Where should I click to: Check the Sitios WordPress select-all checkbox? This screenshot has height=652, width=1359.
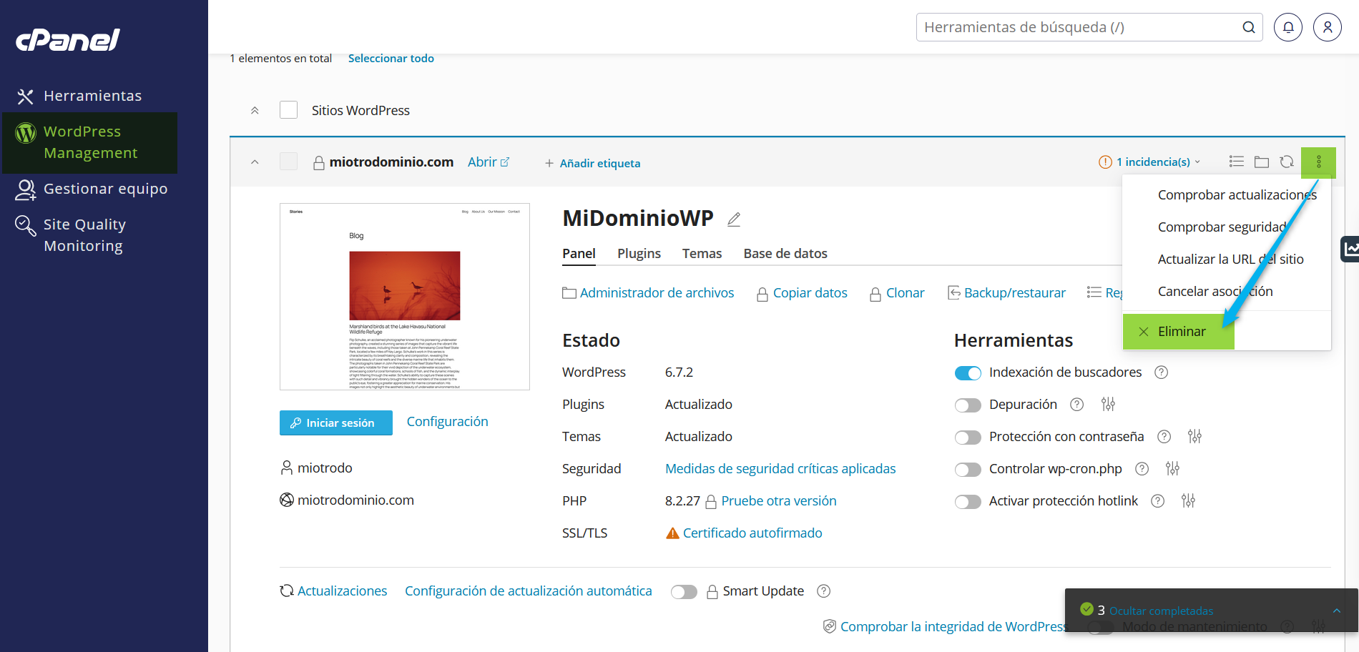click(x=288, y=110)
